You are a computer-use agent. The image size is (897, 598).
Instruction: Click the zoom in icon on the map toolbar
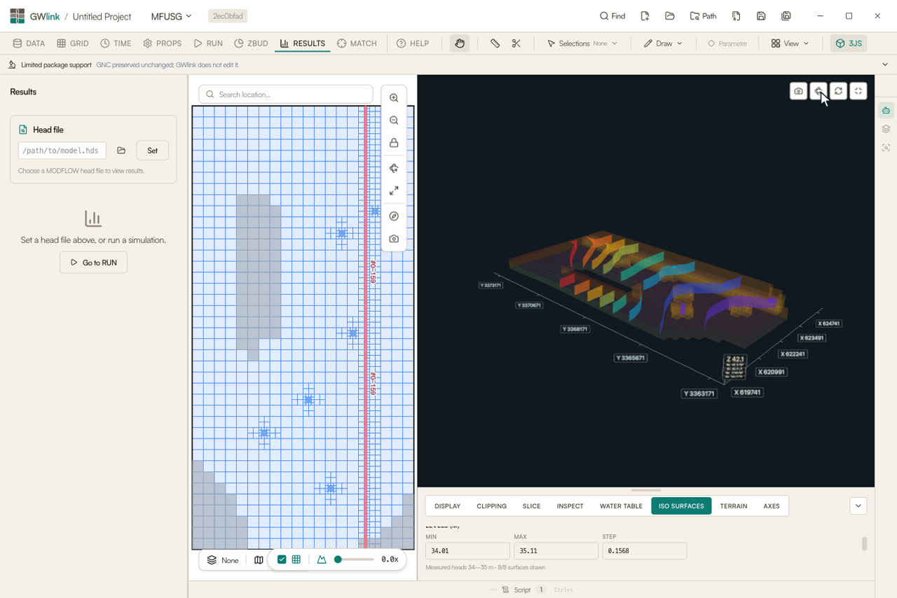coord(394,98)
